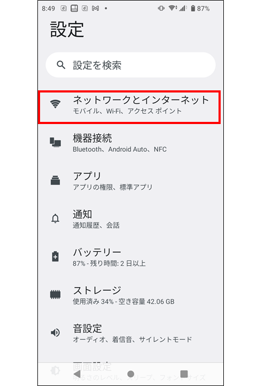Tap the recent apps square button
This screenshot has height=386, width=265.
point(184,374)
